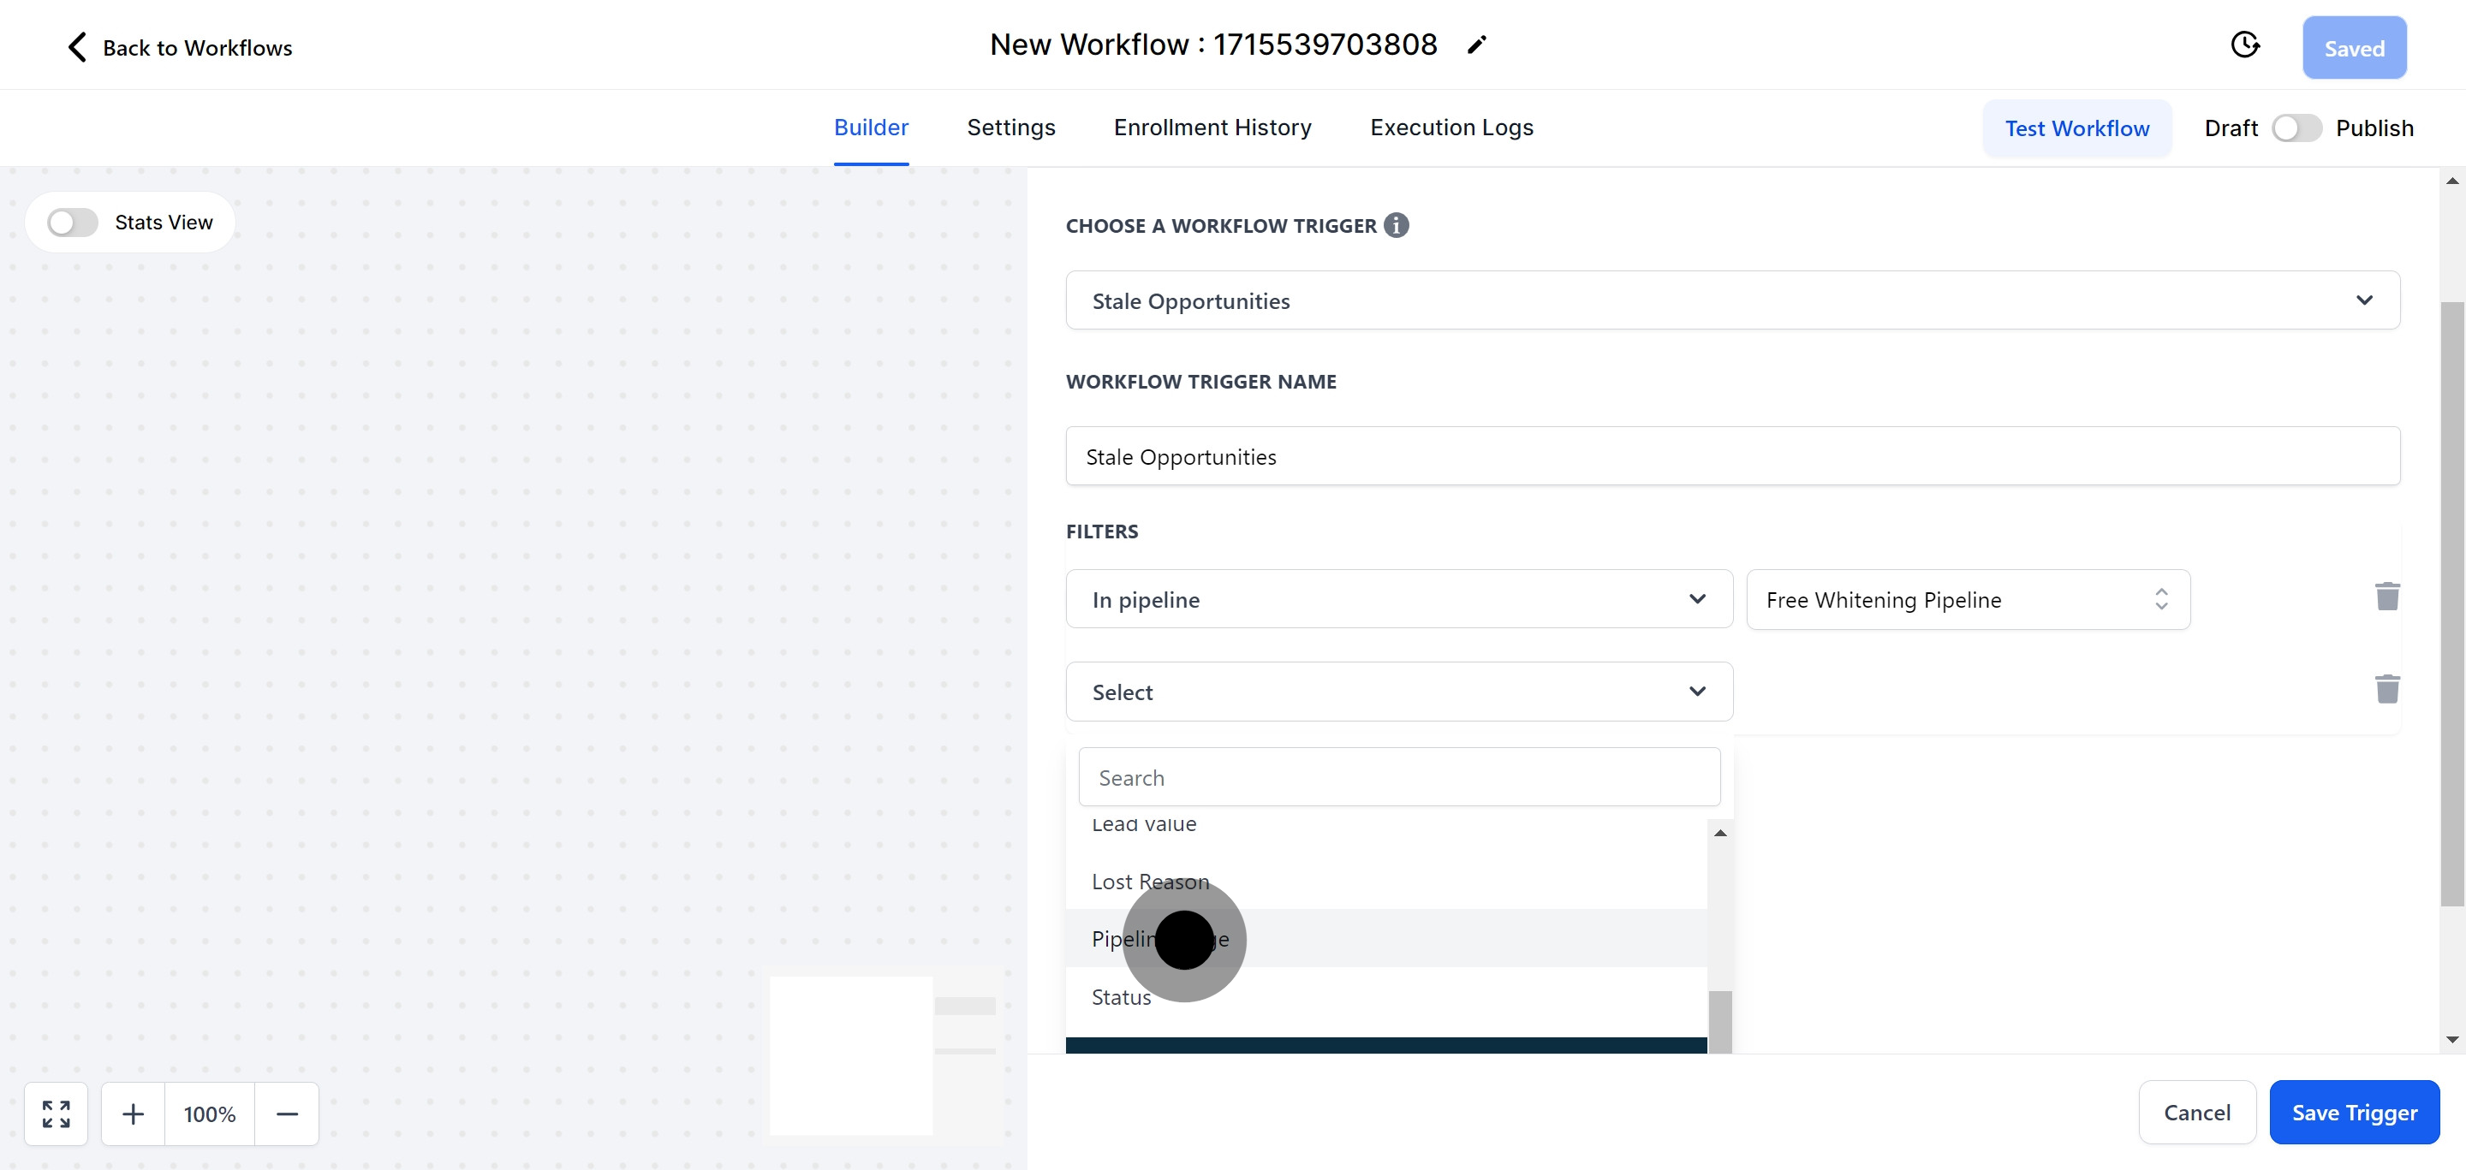This screenshot has height=1170, width=2466.
Task: Open the version history clock icon
Action: (2246, 44)
